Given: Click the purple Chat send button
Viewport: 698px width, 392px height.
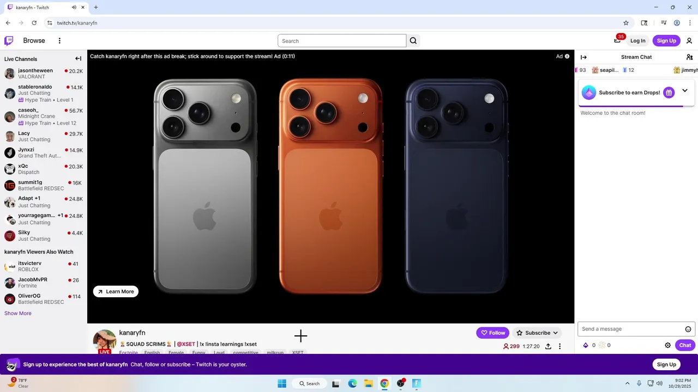Looking at the screenshot, I should coord(685,345).
